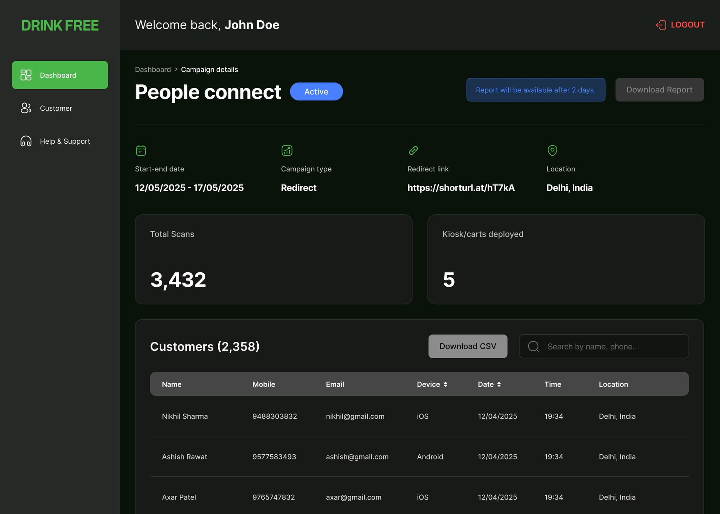Screen dimensions: 720x514
Task: Click the 3,432 total scans value
Action: [178, 280]
